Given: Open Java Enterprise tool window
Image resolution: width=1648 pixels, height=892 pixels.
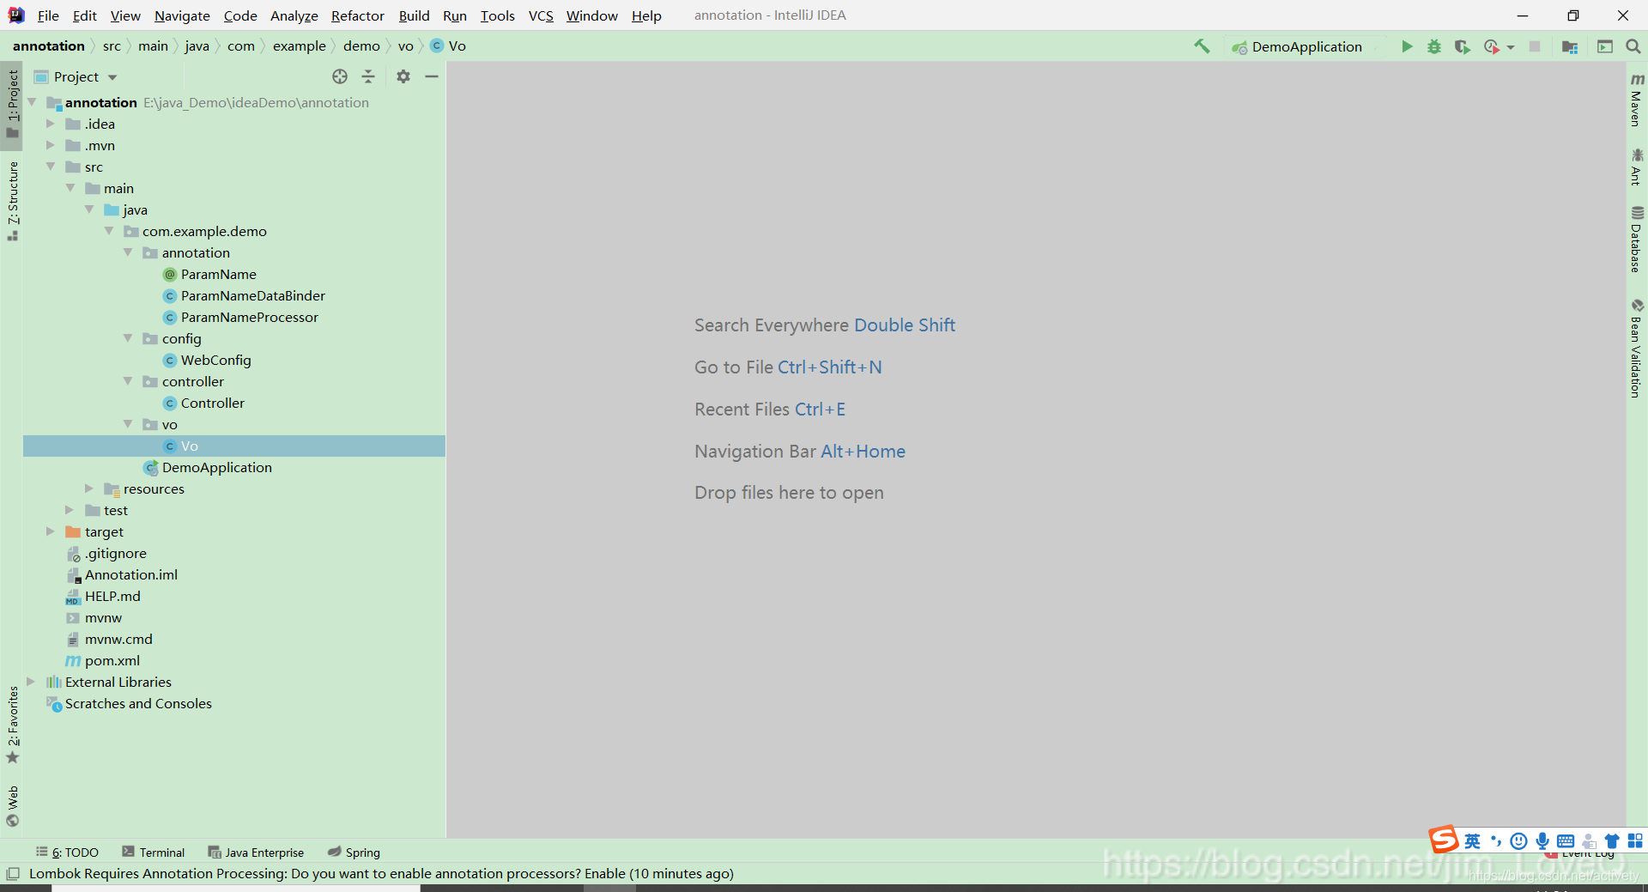Looking at the screenshot, I should [x=256, y=853].
